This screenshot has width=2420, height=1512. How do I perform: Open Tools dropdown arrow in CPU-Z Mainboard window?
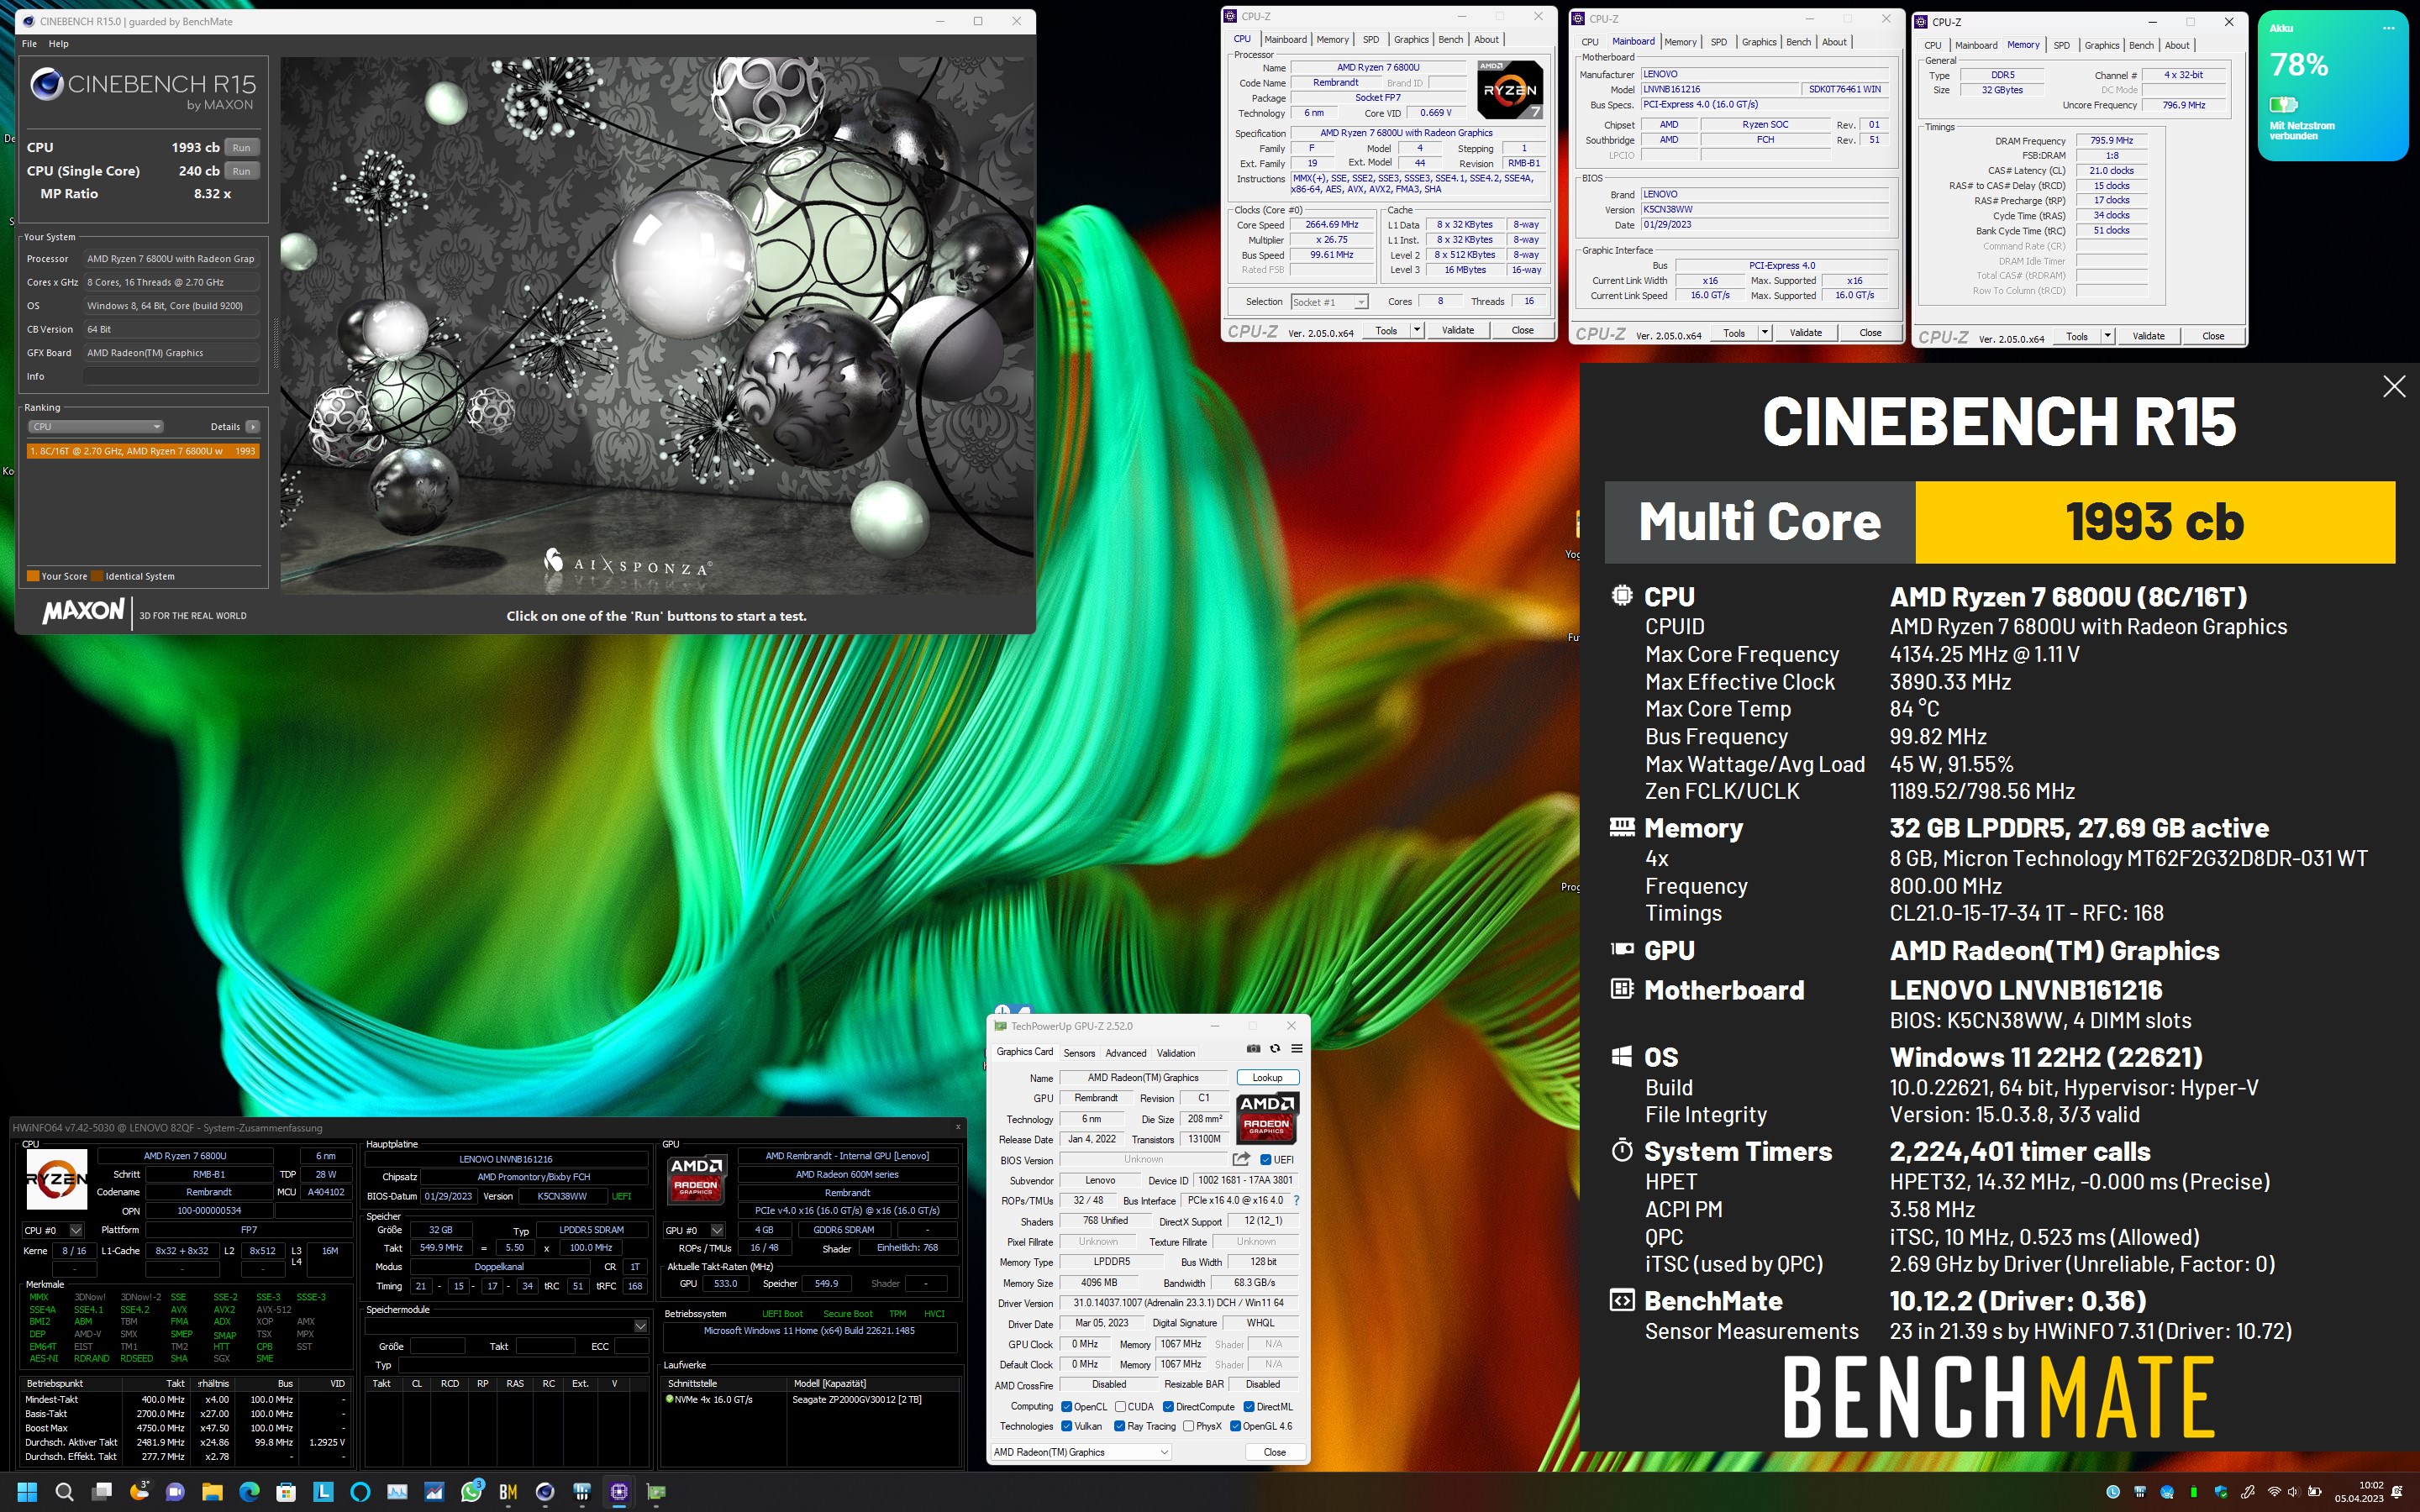(x=1765, y=333)
